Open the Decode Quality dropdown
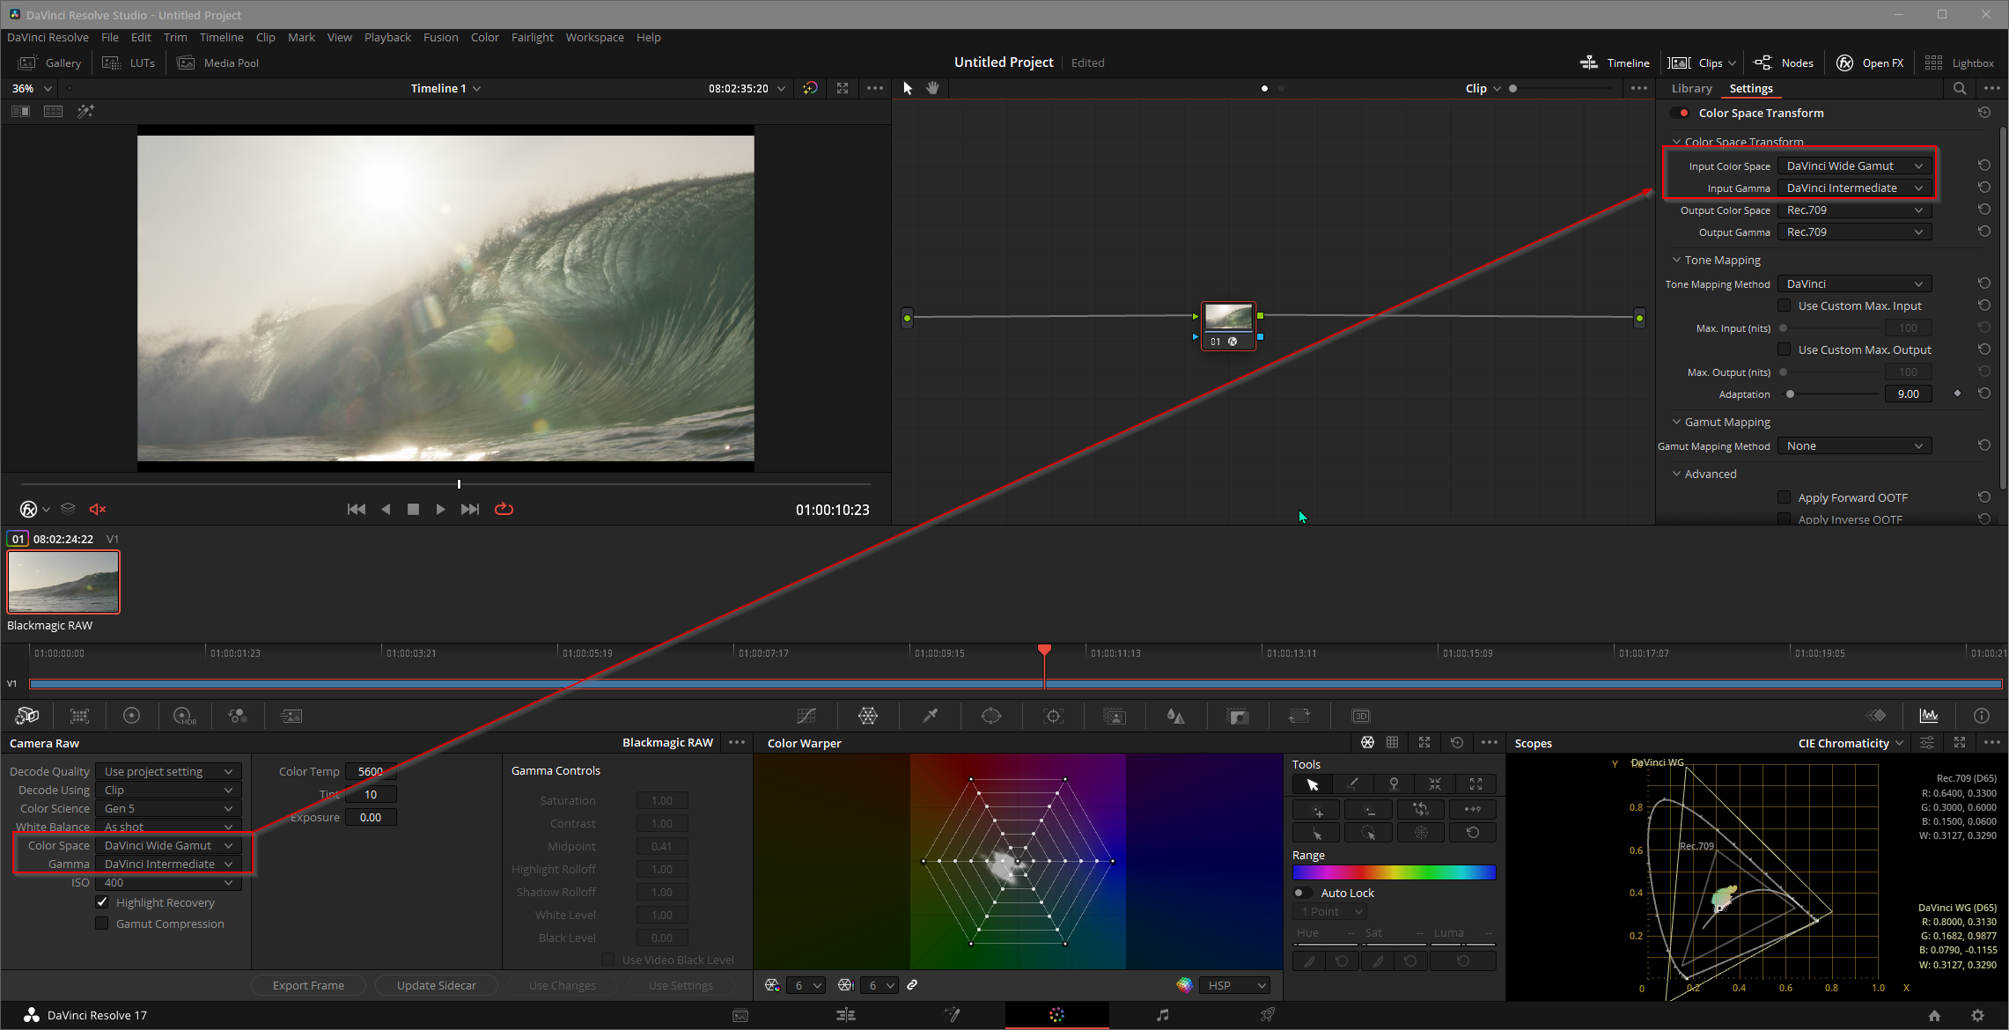The height and width of the screenshot is (1030, 2009). 168,771
